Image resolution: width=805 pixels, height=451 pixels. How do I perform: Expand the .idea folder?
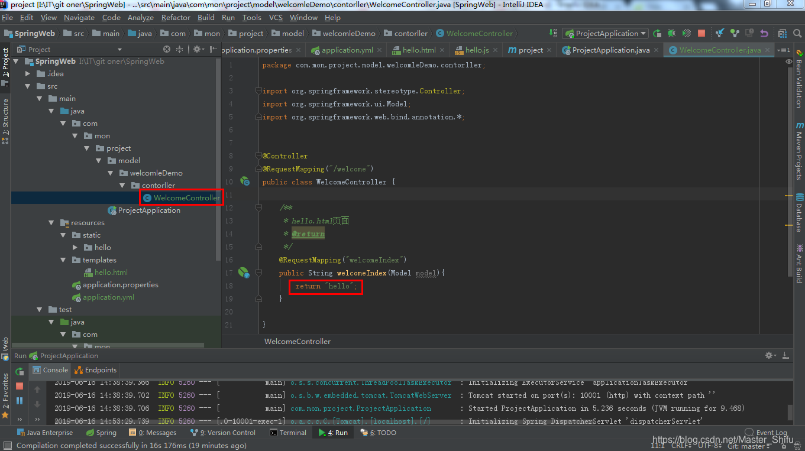point(27,74)
